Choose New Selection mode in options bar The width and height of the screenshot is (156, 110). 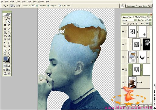click(x=12, y=6)
